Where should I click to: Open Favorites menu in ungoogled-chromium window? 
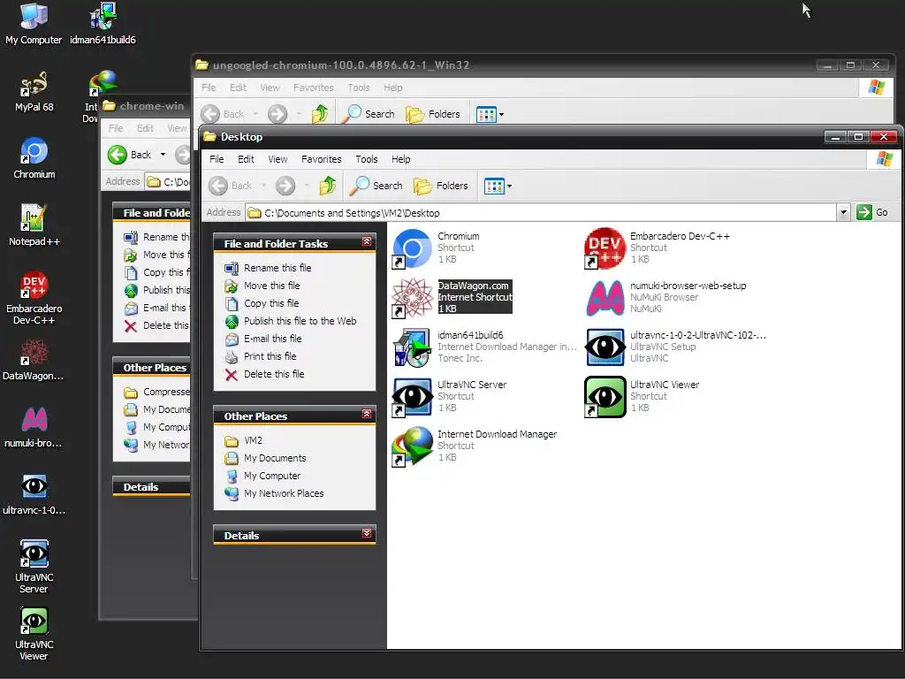[314, 88]
